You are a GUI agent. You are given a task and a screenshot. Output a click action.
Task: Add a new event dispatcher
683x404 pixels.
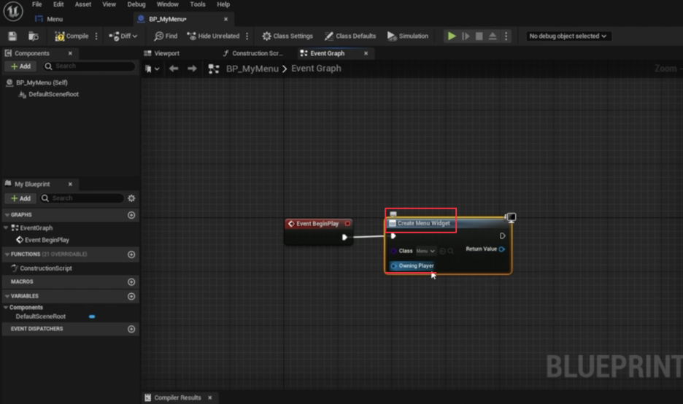pos(131,329)
